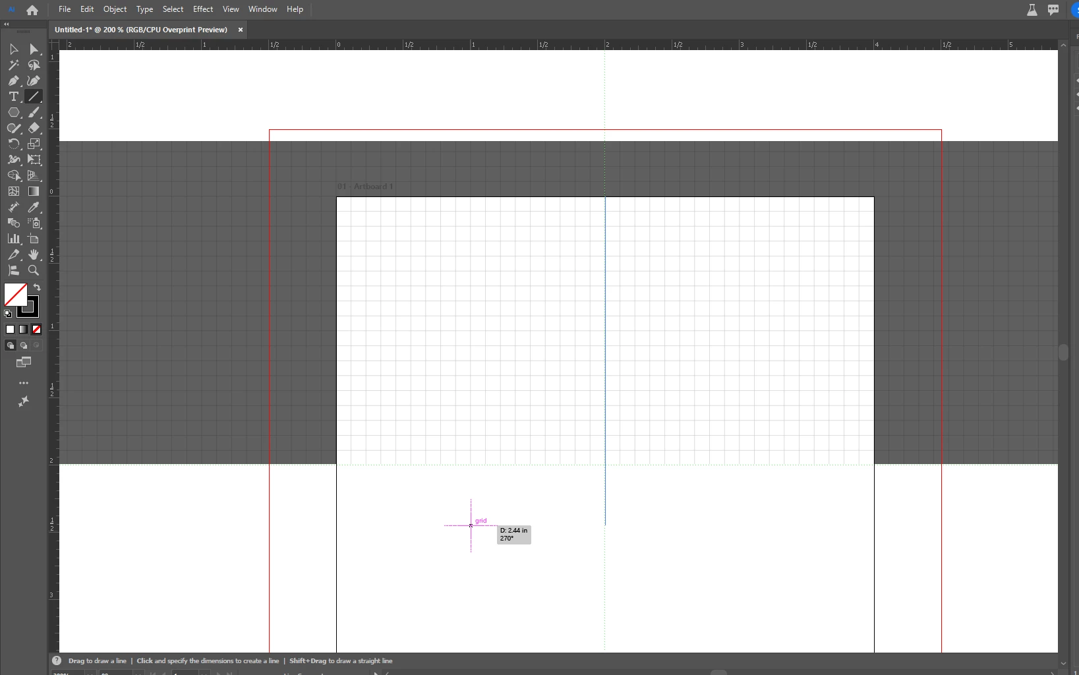The height and width of the screenshot is (675, 1079).
Task: Pick the Lasso tool
Action: click(x=34, y=65)
